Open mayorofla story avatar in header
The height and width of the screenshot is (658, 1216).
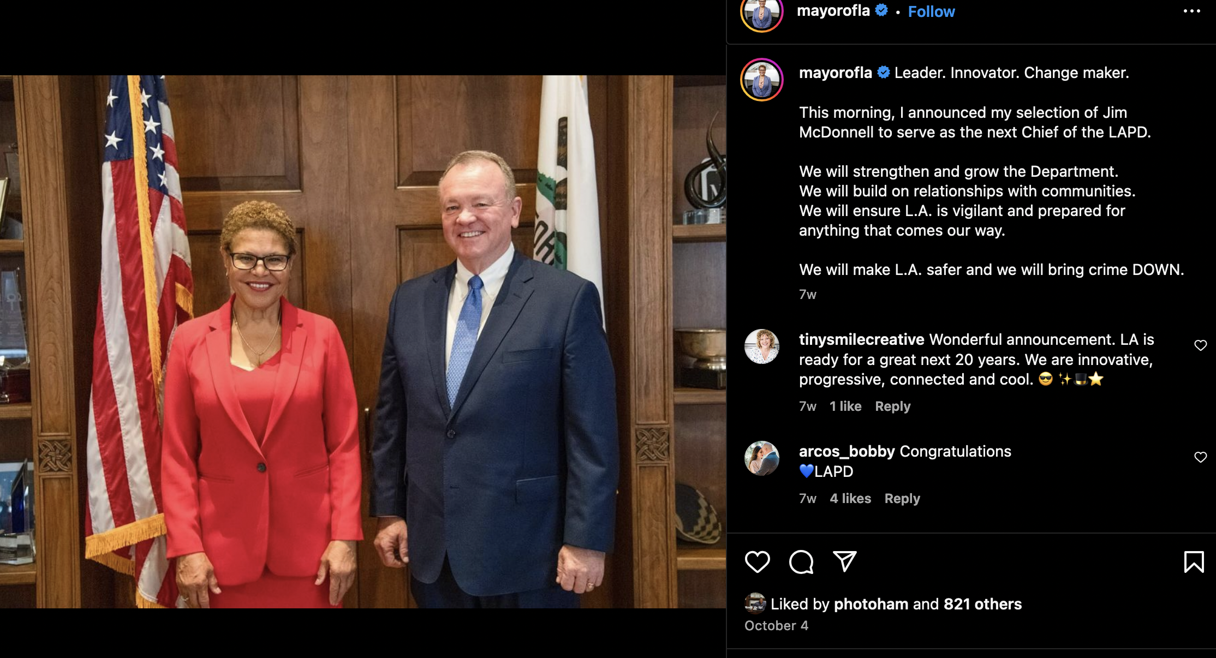pyautogui.click(x=761, y=12)
